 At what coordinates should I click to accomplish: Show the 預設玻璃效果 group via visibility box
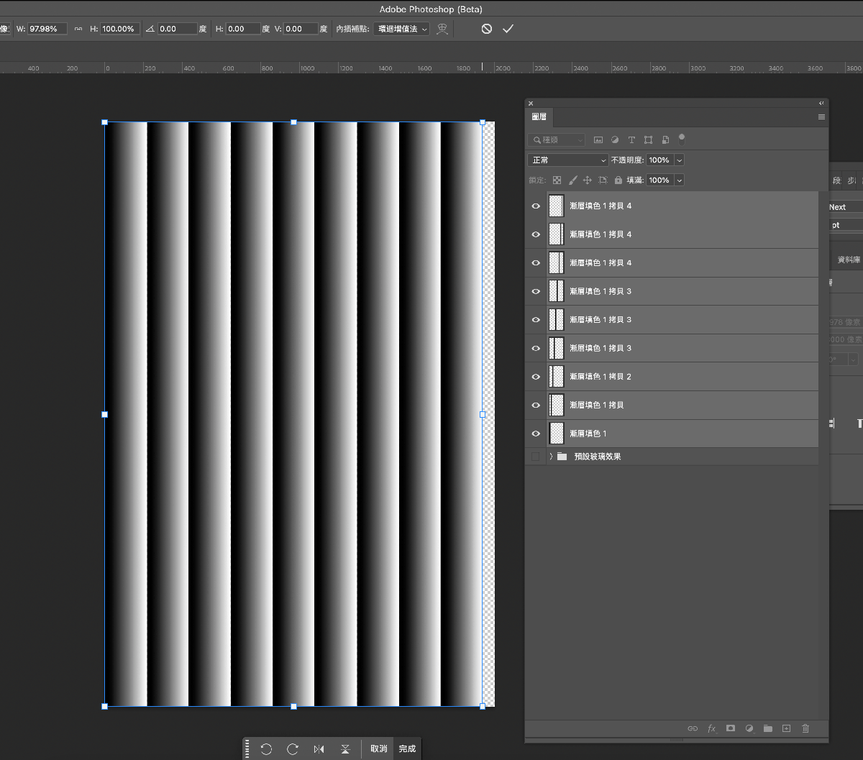click(x=535, y=457)
